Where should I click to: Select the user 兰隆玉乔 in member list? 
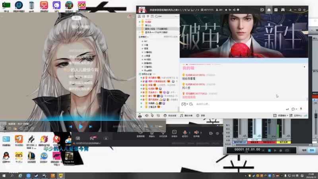[152, 107]
